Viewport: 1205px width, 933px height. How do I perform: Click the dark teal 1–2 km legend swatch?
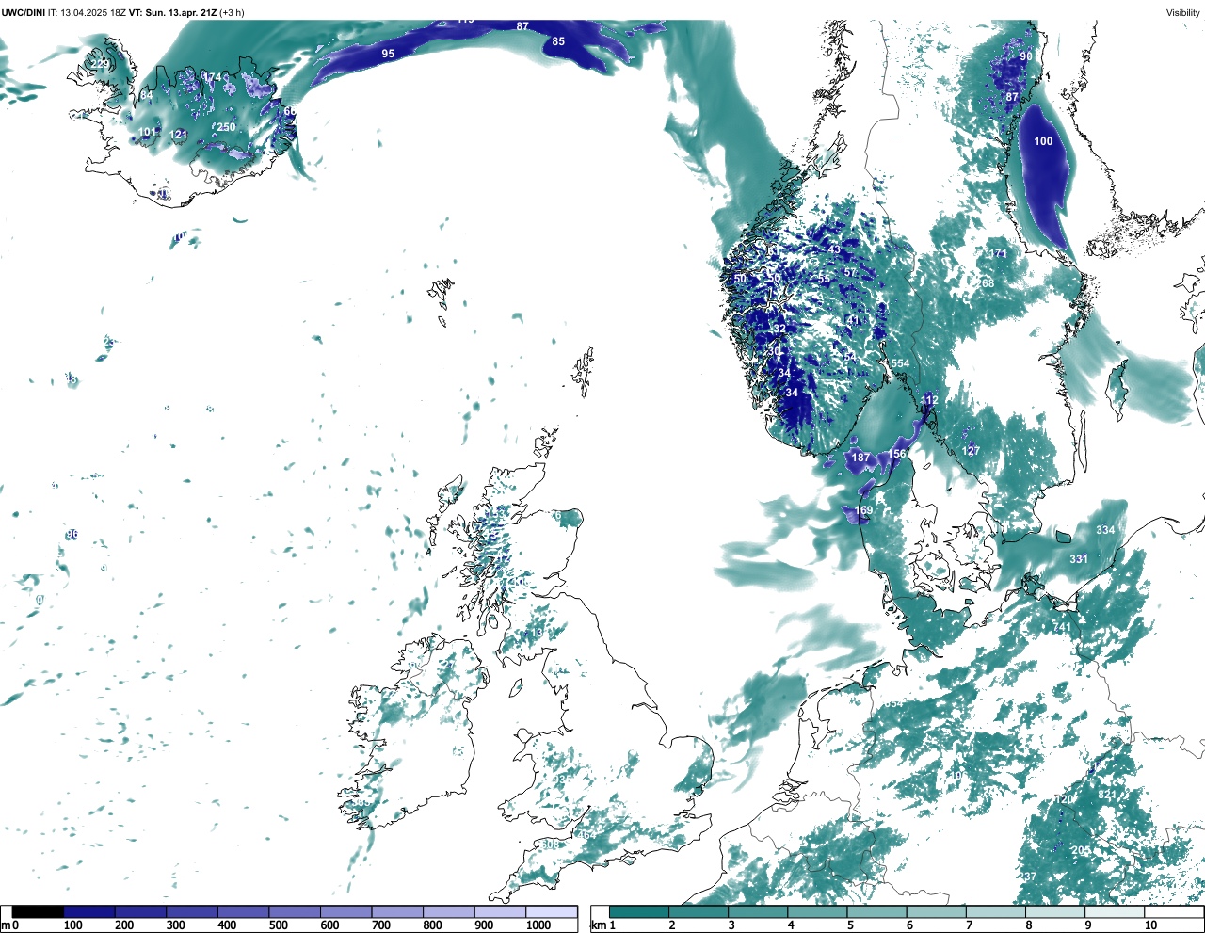(x=639, y=912)
